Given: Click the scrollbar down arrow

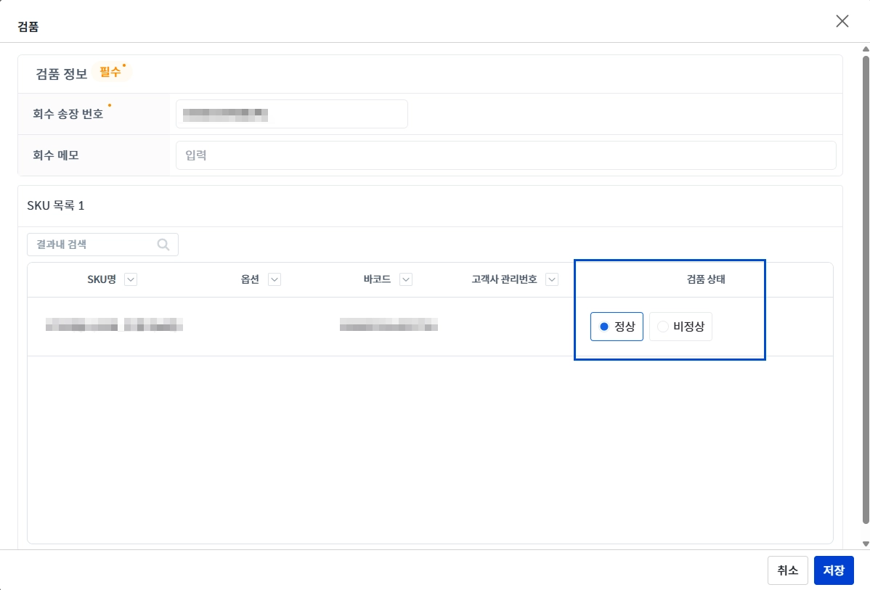Looking at the screenshot, I should click(866, 544).
